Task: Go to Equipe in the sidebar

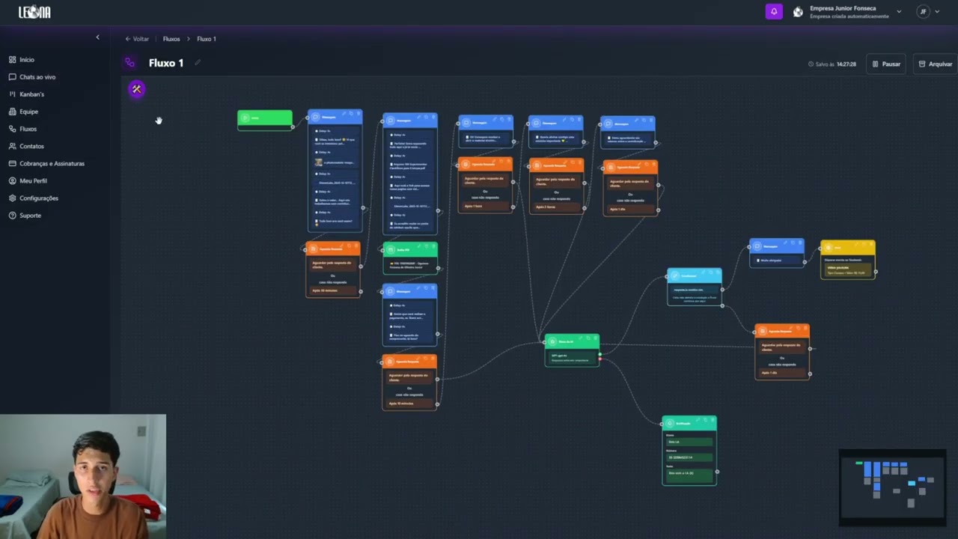Action: (23, 112)
